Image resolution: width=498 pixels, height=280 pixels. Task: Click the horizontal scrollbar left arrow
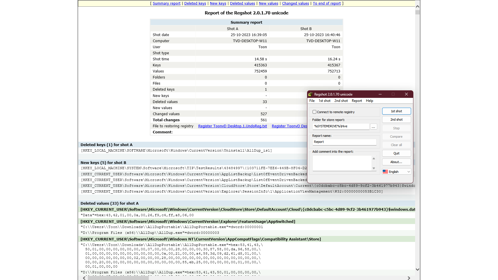pyautogui.click(x=84, y=278)
